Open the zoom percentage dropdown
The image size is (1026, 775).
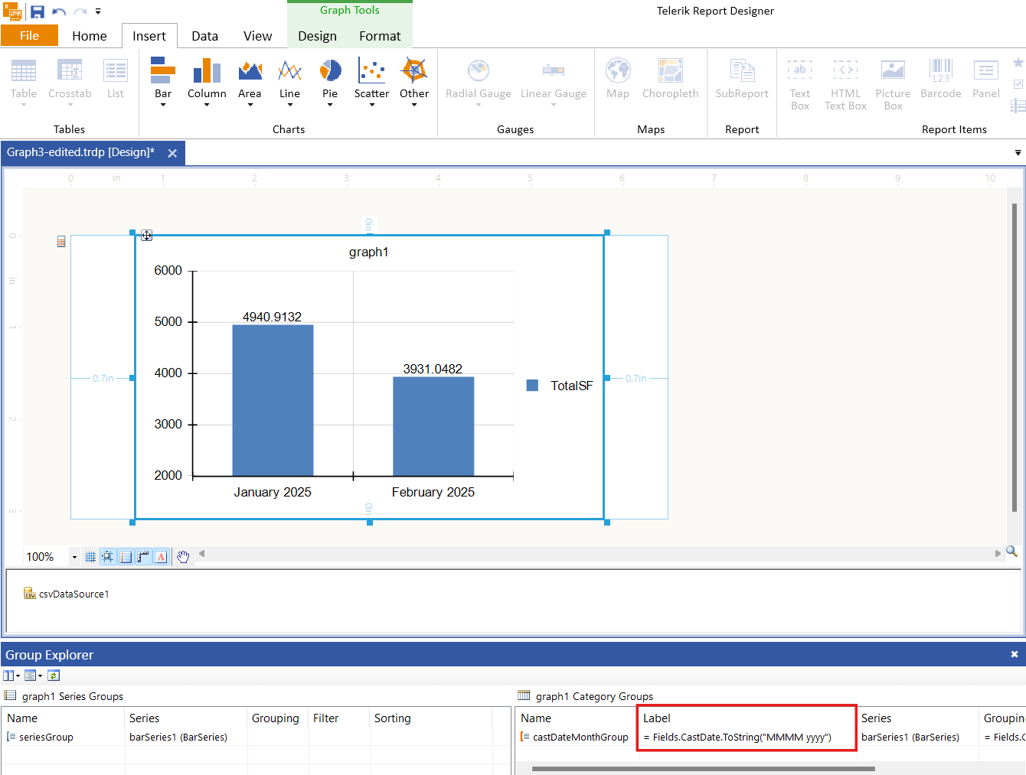74,557
